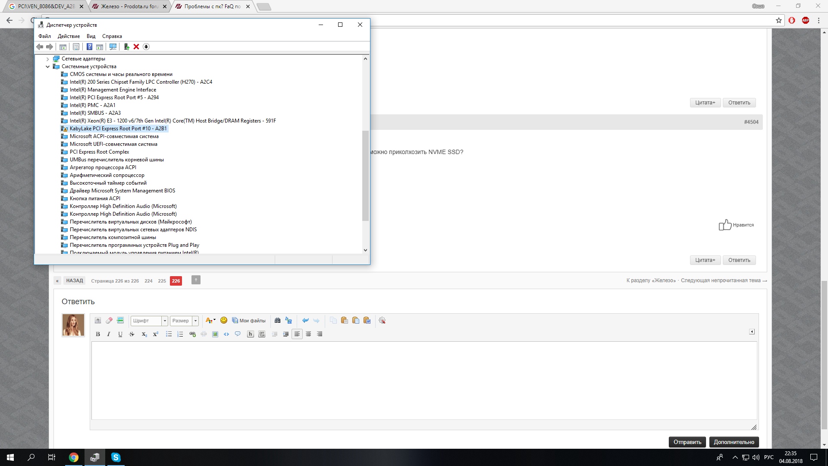Click the update driver toolbar icon
828x466 pixels.
(126, 47)
